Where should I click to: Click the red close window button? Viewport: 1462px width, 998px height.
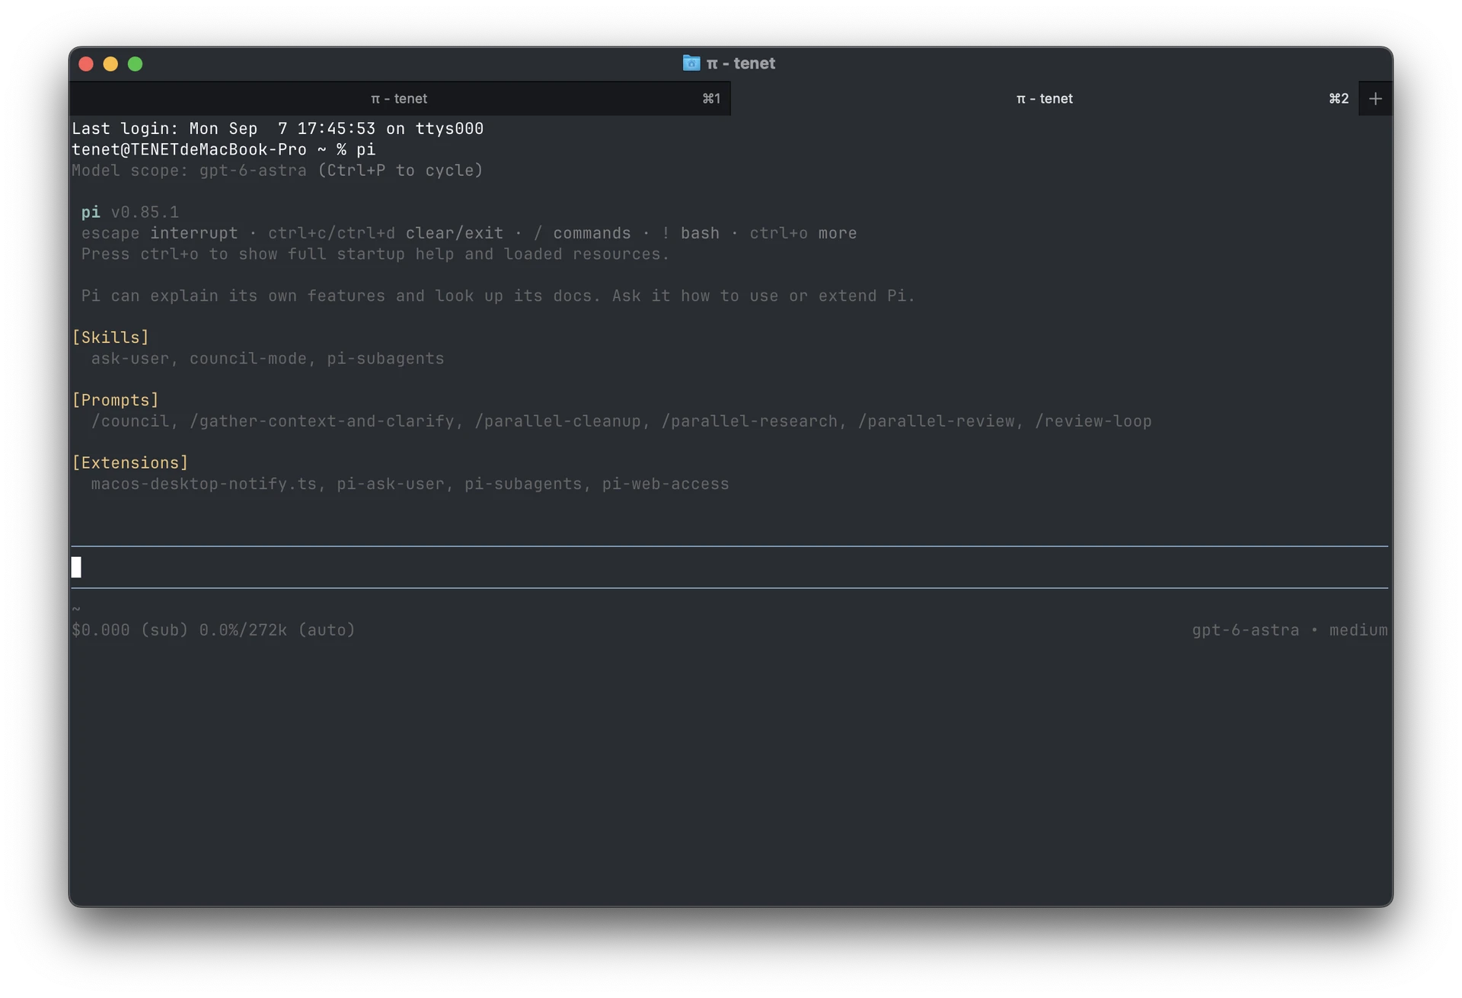86,64
